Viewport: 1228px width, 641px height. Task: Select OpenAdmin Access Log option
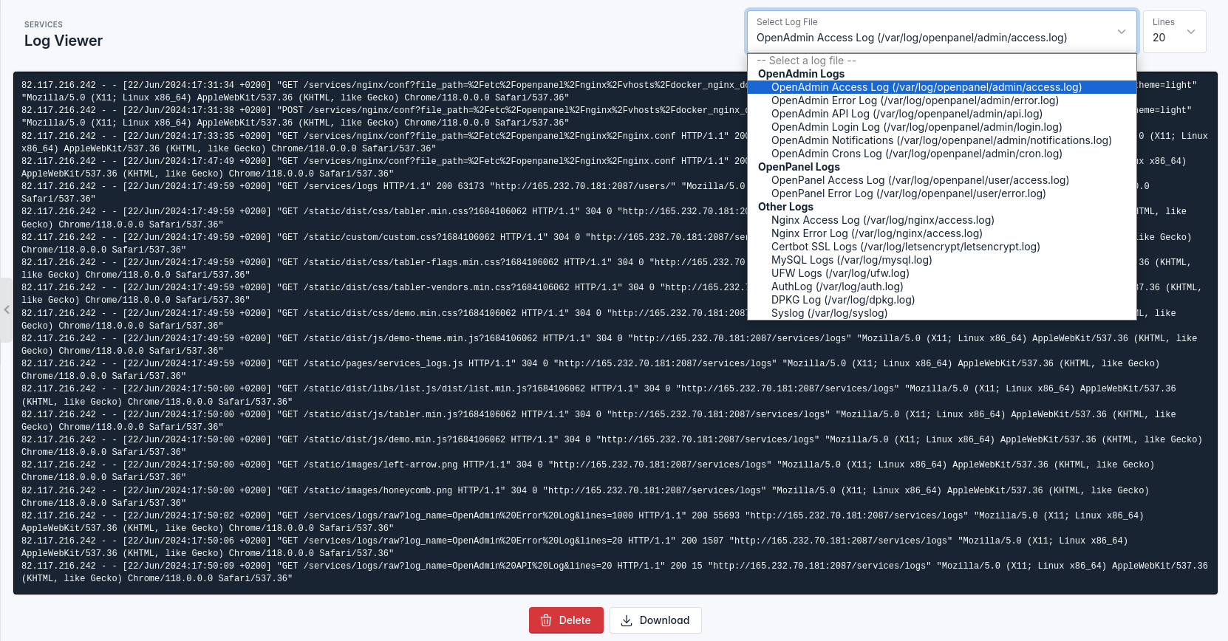tap(926, 87)
